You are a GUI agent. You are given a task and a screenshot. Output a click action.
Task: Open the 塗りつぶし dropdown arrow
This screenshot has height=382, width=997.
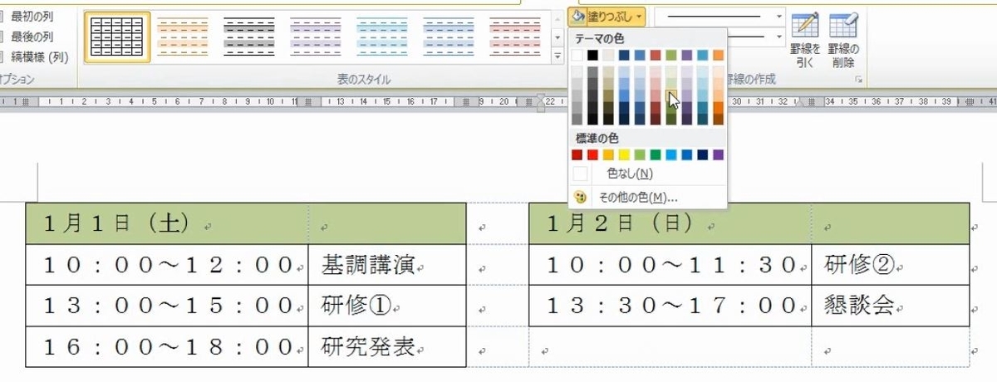[x=639, y=16]
